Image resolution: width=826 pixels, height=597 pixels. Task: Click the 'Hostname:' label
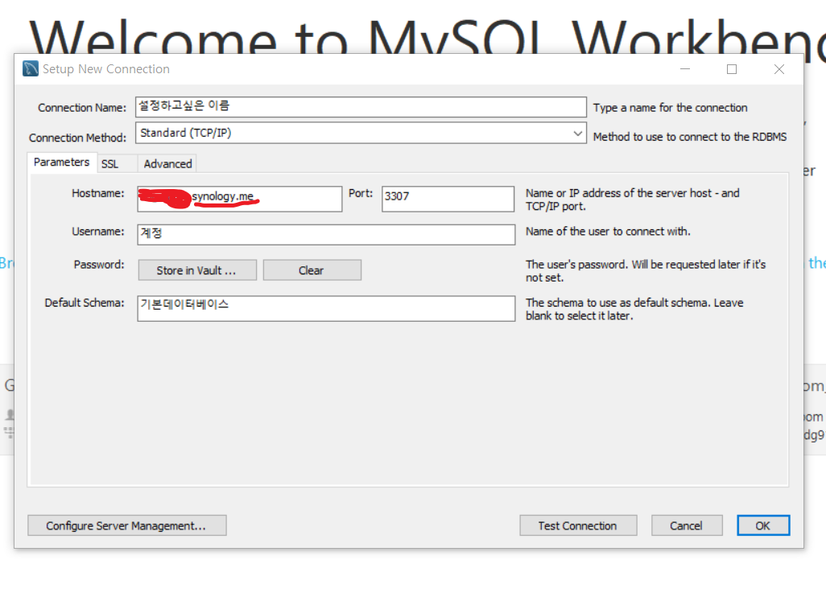[98, 193]
